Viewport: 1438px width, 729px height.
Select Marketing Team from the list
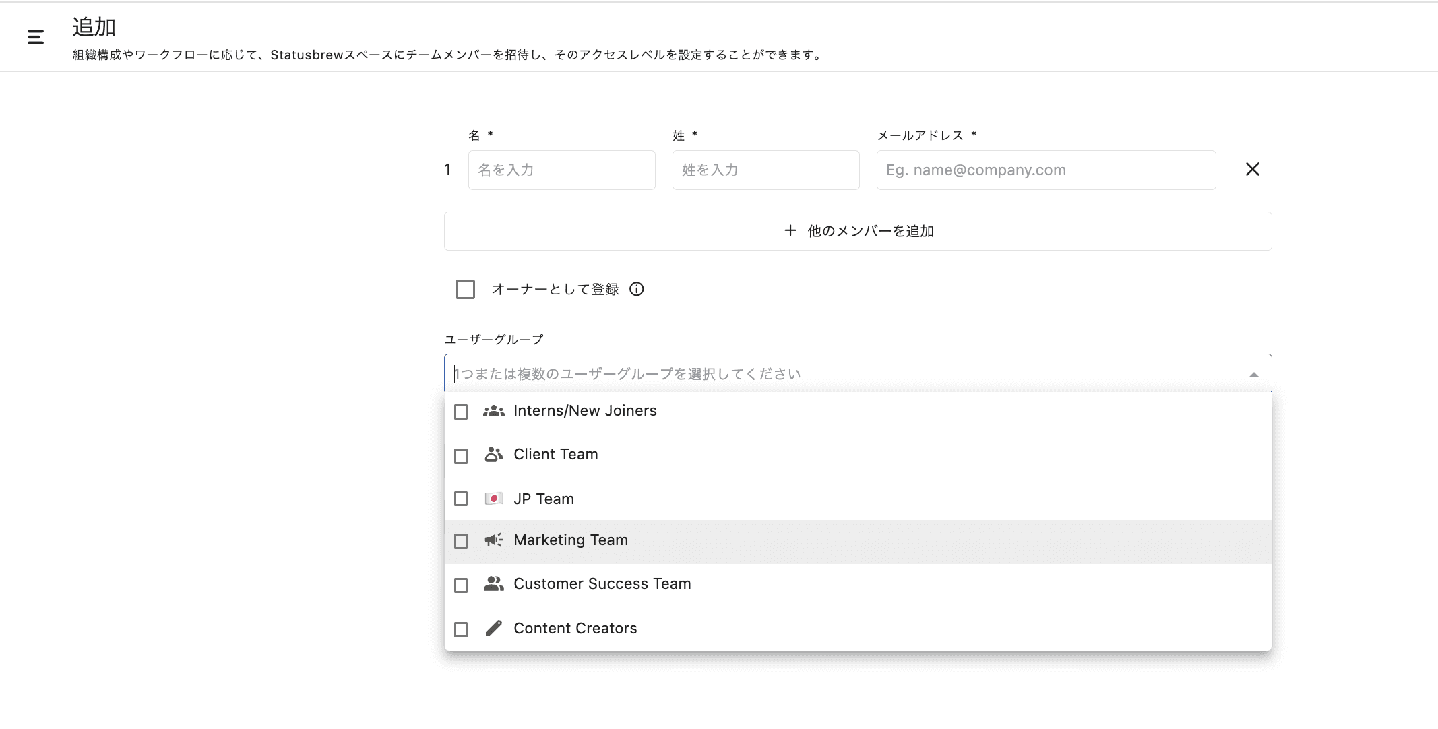pos(571,540)
